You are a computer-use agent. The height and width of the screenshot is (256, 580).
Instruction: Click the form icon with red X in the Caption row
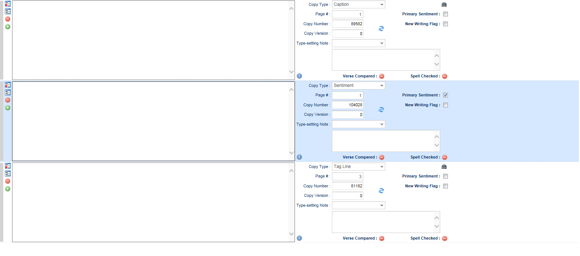click(8, 4)
